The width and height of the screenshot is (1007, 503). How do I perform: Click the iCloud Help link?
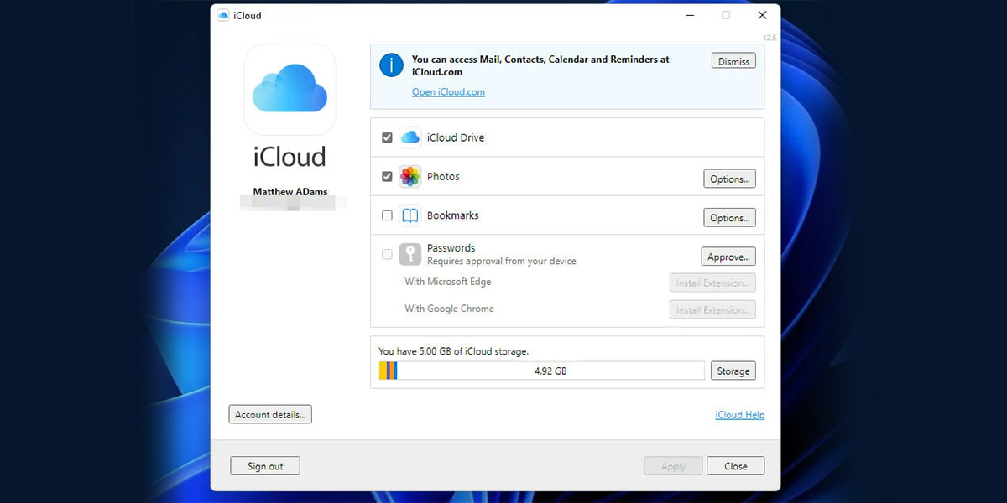click(x=739, y=414)
